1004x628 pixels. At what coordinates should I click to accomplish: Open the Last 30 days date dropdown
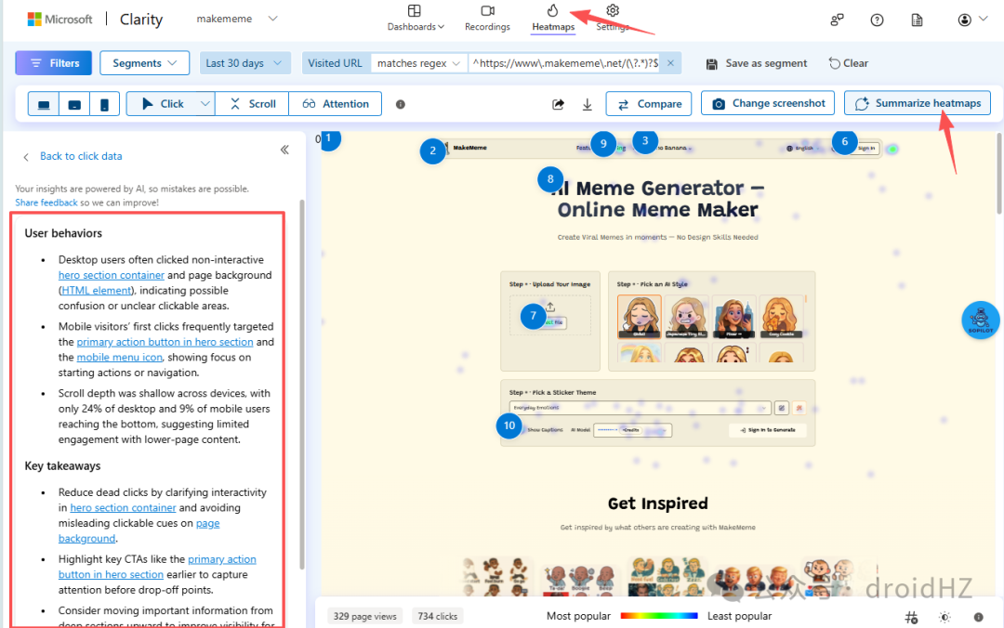click(x=244, y=63)
